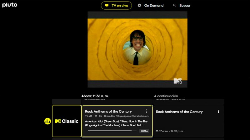The height and width of the screenshot is (140, 250).
Task: Click the magnifying glass search icon
Action: tap(175, 5)
